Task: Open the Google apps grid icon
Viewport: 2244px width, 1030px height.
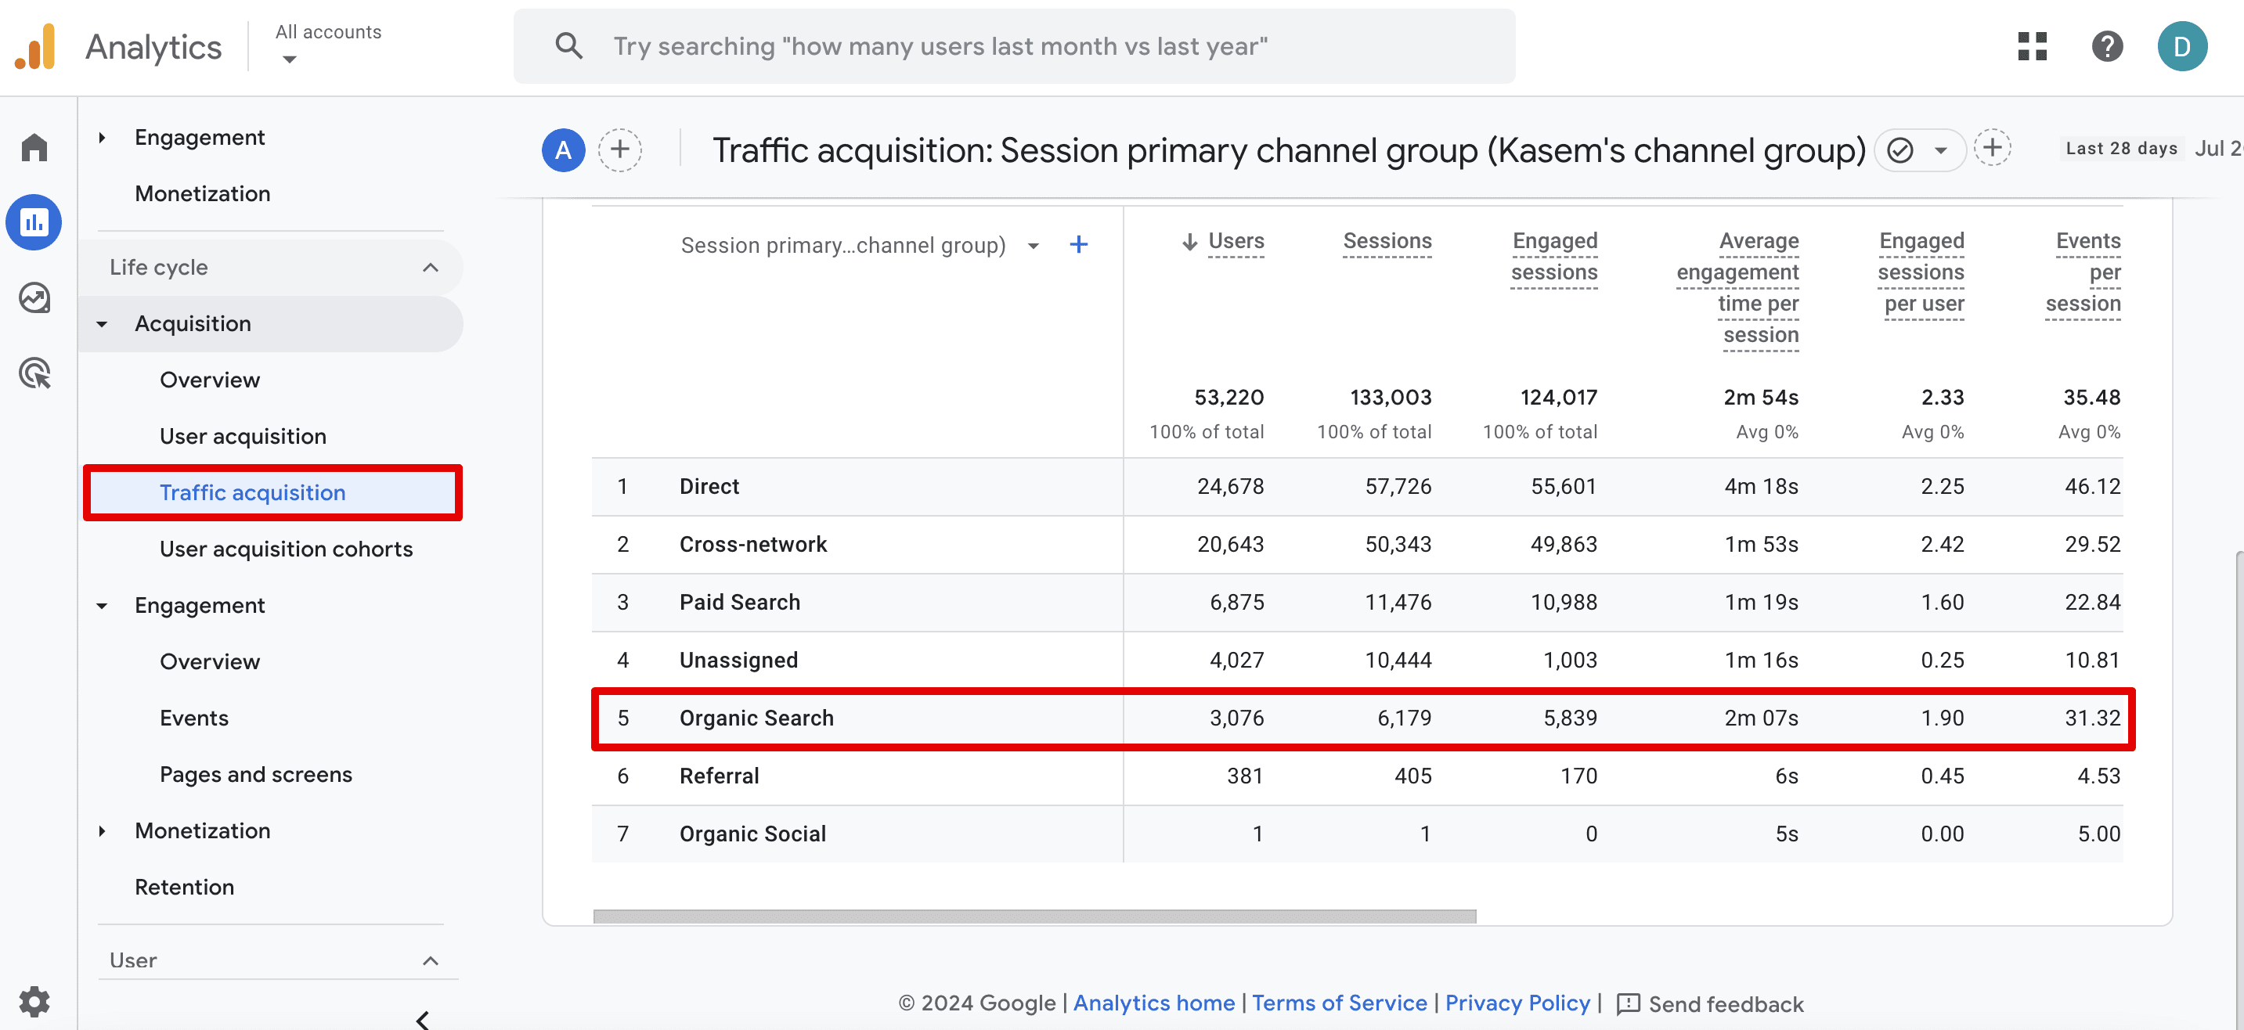Action: 2032,46
